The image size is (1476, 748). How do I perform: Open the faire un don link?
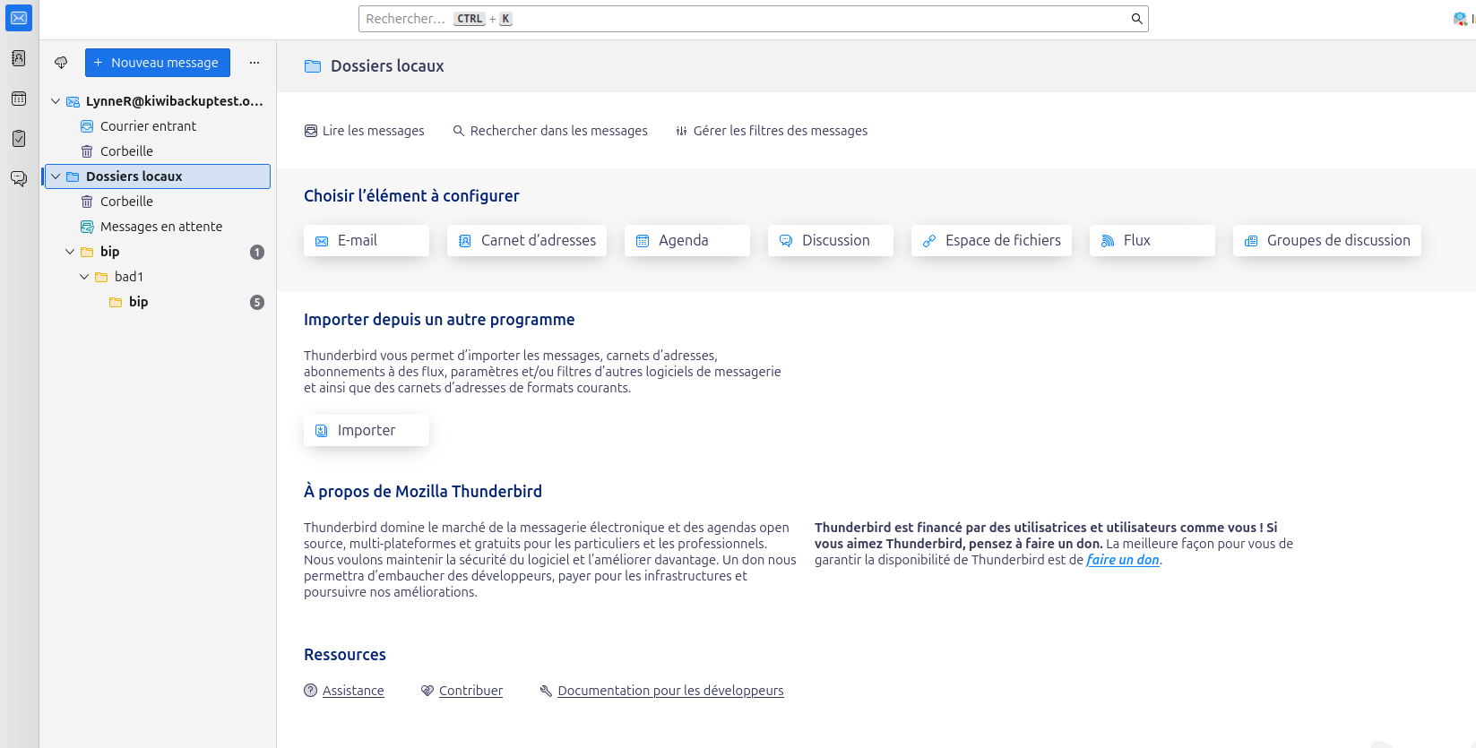click(1123, 560)
